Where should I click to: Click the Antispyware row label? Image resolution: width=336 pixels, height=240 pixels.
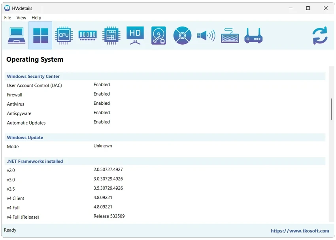(19, 113)
